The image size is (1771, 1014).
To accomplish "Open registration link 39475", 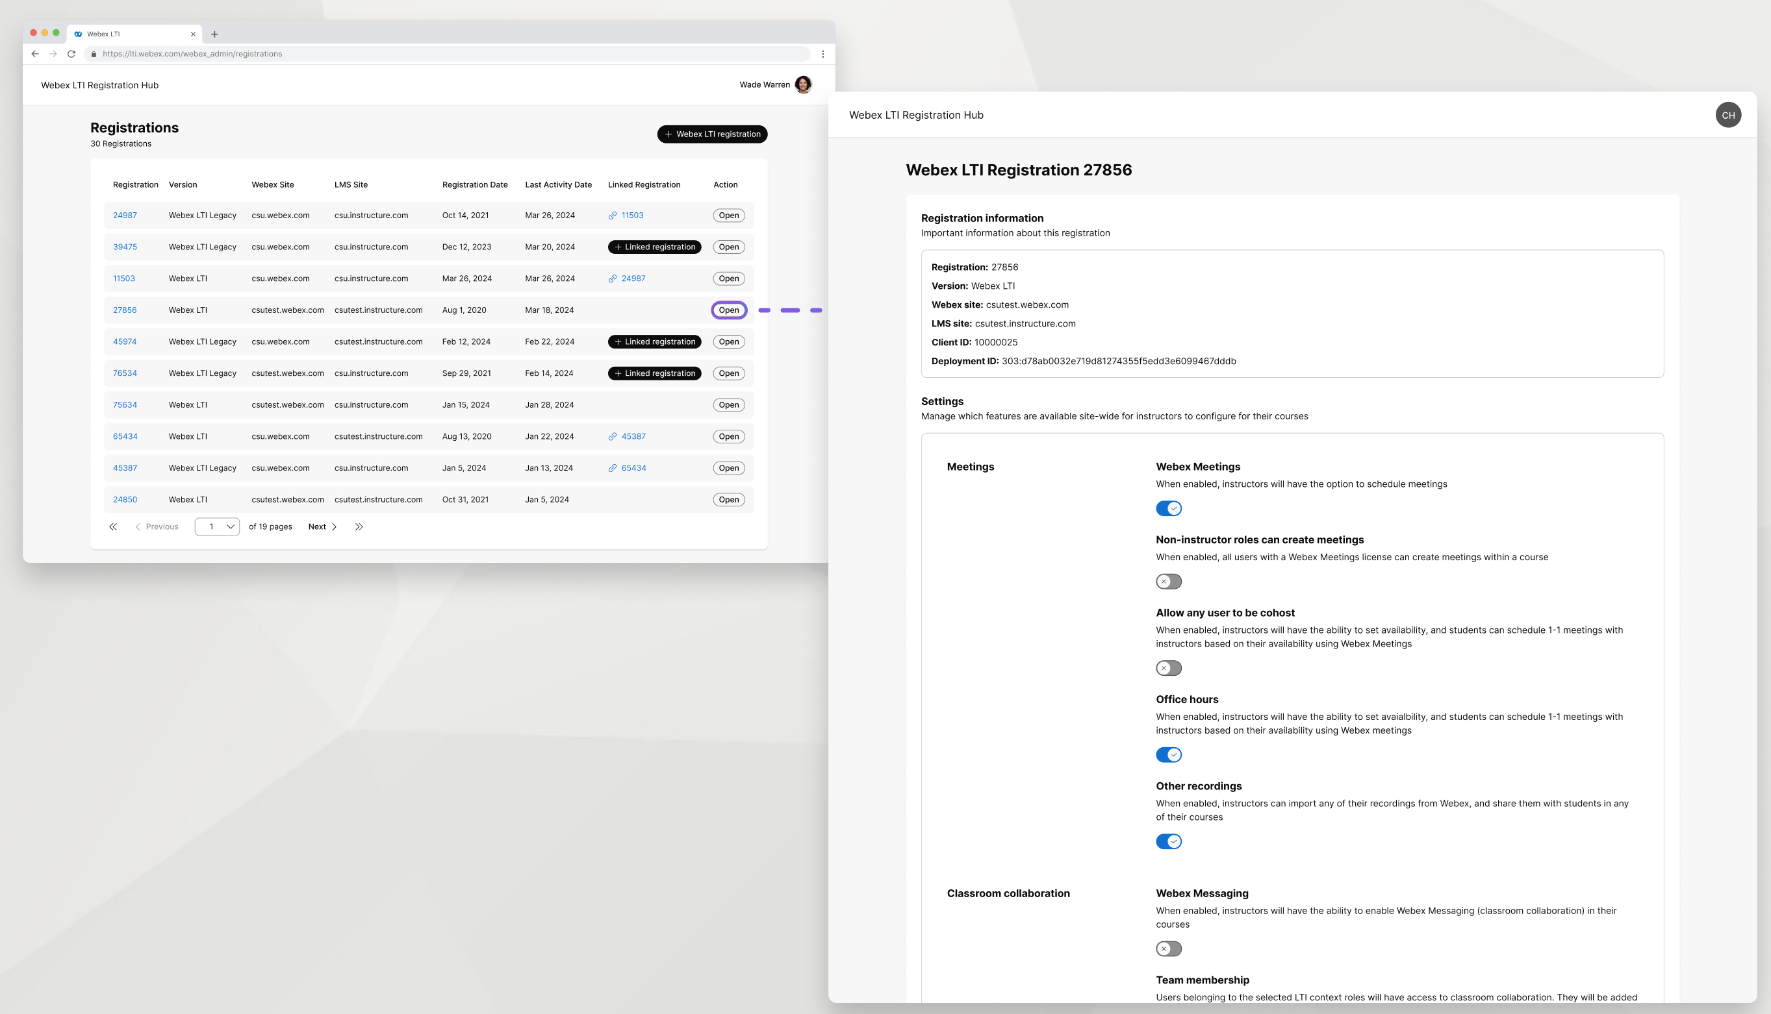I will coord(125,247).
